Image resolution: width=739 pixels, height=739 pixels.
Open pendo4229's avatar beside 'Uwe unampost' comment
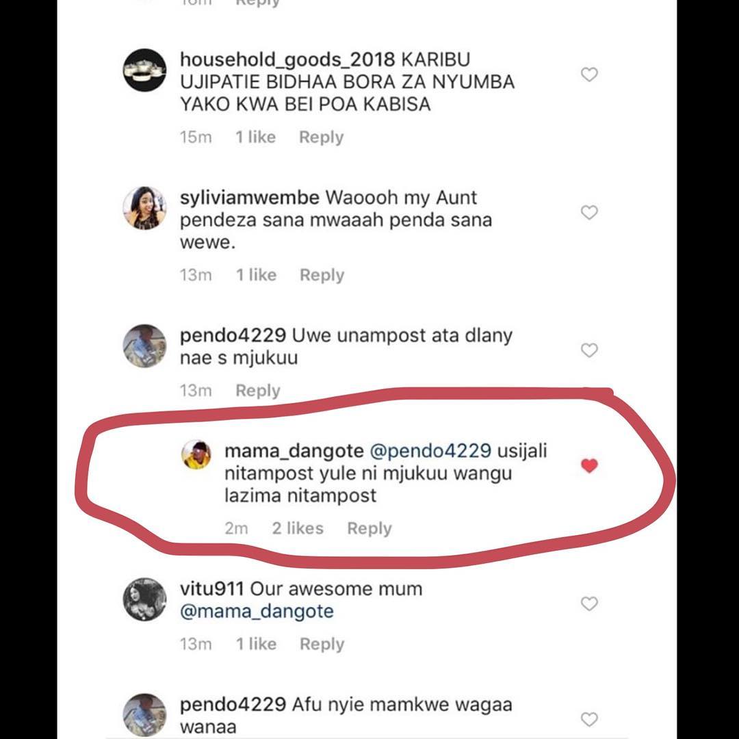pos(144,346)
